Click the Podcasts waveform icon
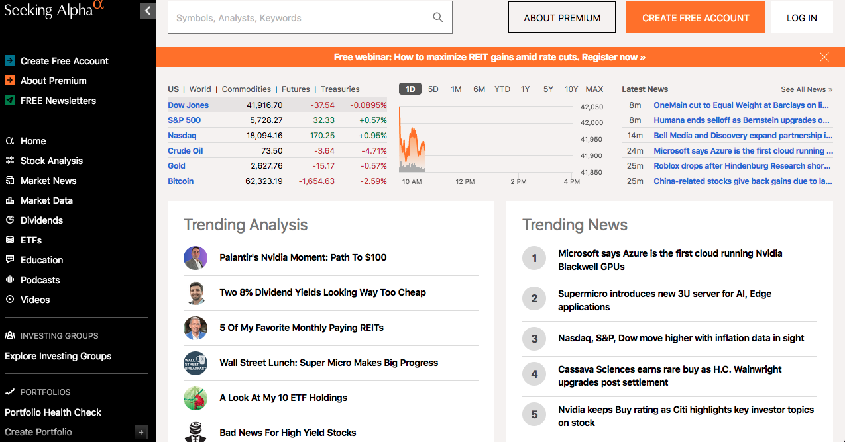845x442 pixels. [x=10, y=280]
